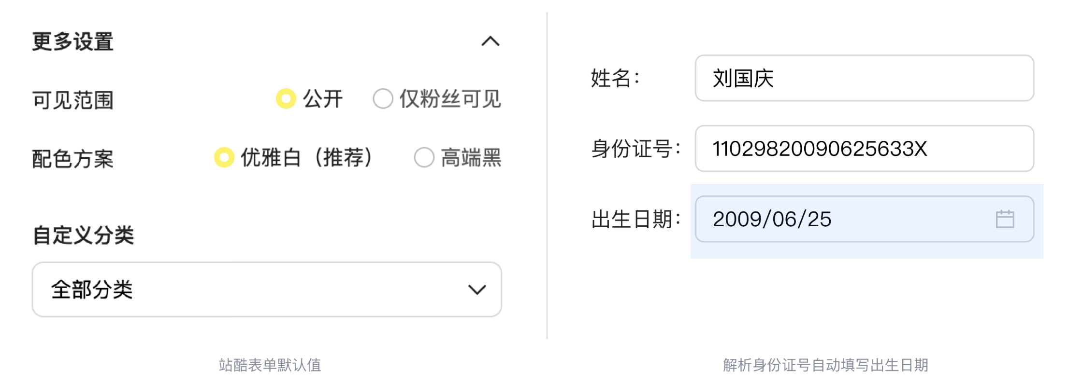Click the 优雅白（推荐）label text
The height and width of the screenshot is (385, 1068).
tap(308, 158)
